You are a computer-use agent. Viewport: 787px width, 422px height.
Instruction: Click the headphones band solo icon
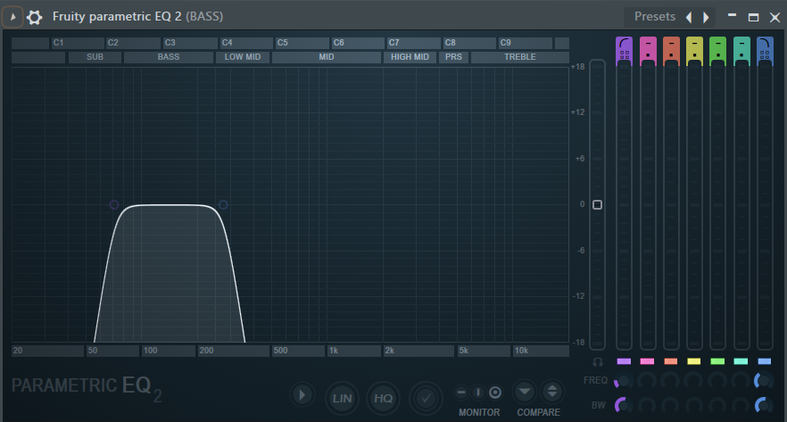597,362
